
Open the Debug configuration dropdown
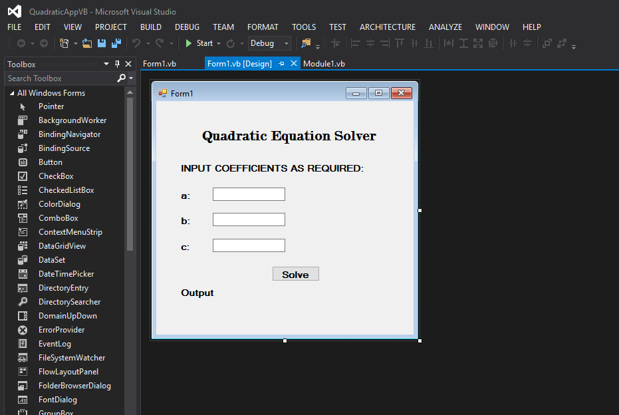tap(269, 43)
